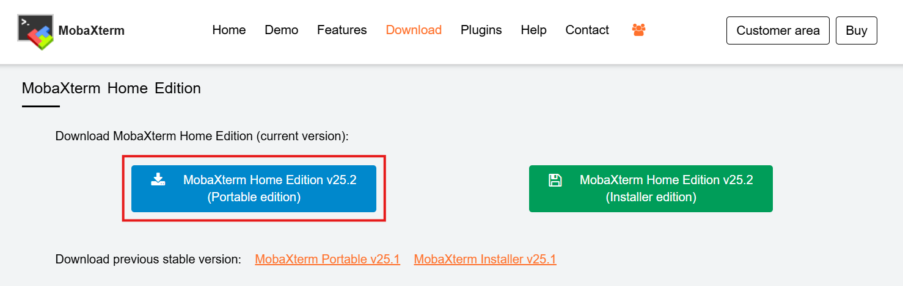Screen dimensions: 903x286
Task: Open the MobaXterm Portable v25.1 link
Action: [327, 259]
